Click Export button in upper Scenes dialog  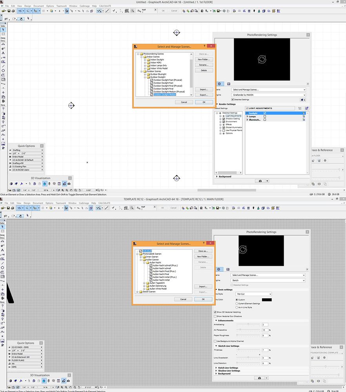204,95
